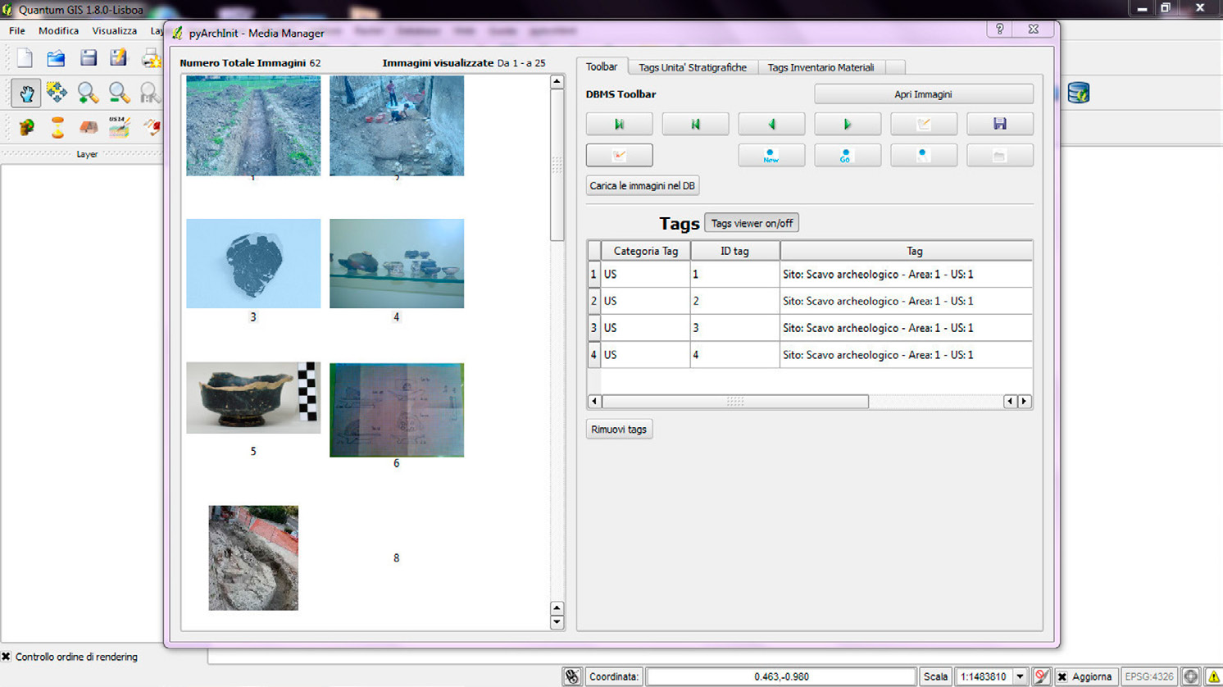Viewport: 1223px width, 687px height.
Task: Click the EPSG:4326 label in status bar
Action: (1149, 676)
